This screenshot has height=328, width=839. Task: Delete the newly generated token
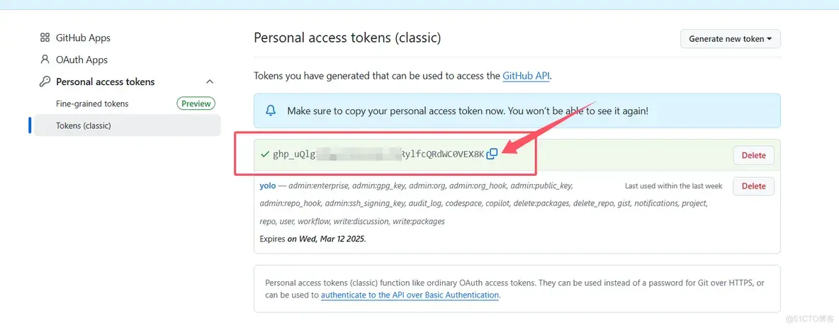coord(753,155)
